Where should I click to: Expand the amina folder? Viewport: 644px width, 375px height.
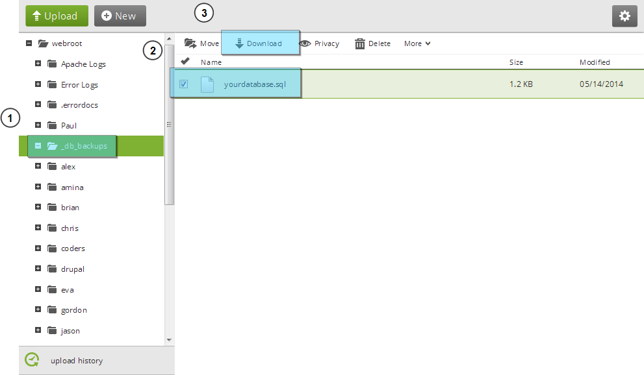38,186
